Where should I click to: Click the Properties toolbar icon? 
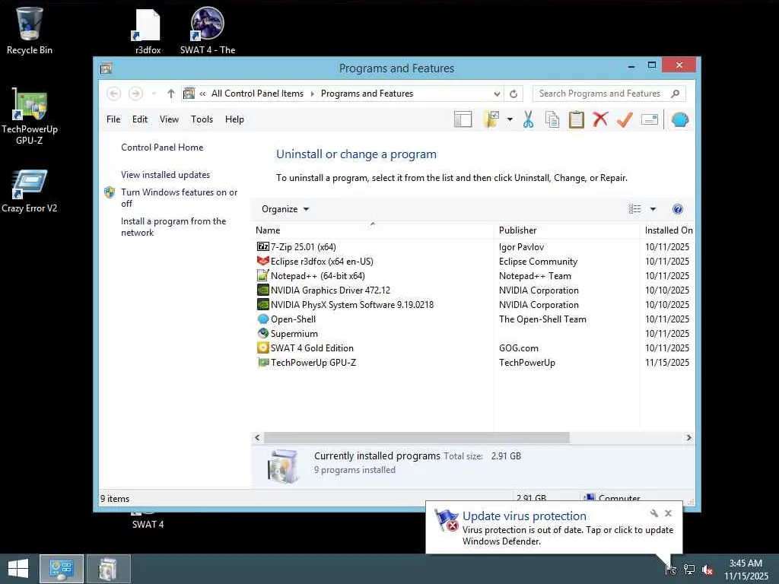[x=650, y=119]
